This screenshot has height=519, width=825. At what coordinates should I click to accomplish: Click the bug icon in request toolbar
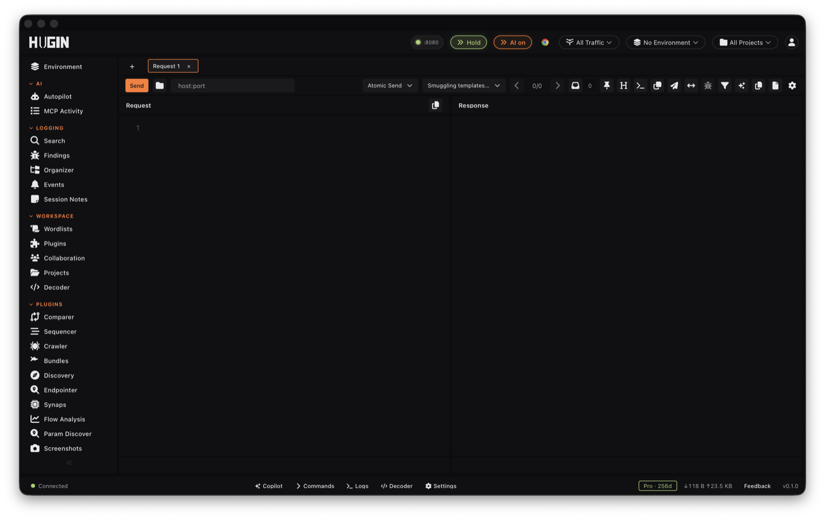708,85
